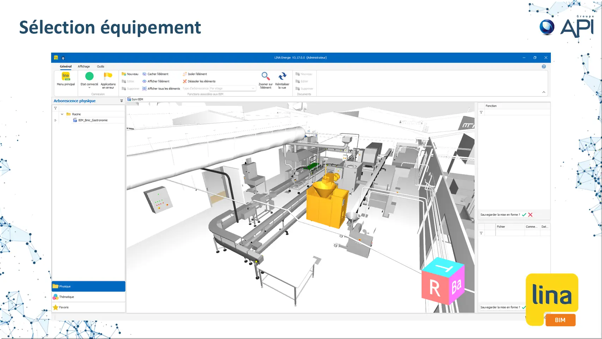This screenshot has width=602, height=339.
Task: Reject saving layout with red cross
Action: (530, 215)
